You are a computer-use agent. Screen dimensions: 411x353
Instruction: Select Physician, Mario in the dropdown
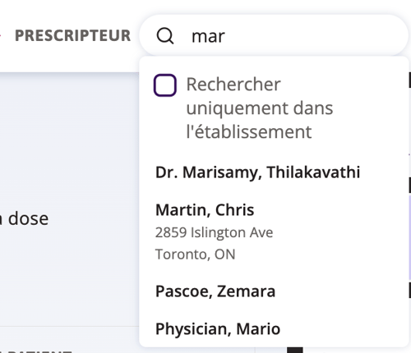coord(218,328)
